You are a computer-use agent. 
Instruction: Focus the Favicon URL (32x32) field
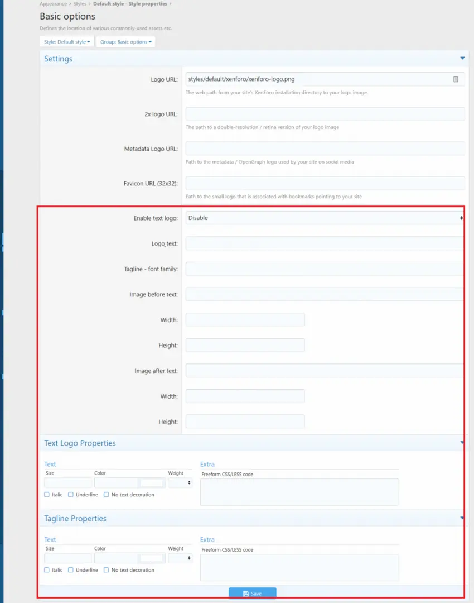[x=325, y=183]
